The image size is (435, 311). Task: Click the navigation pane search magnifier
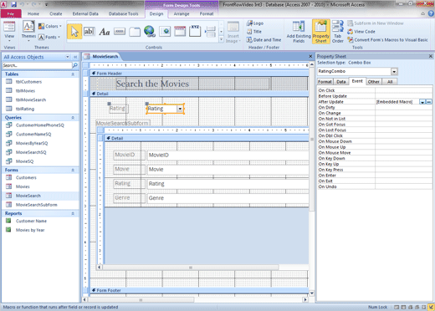coord(75,65)
